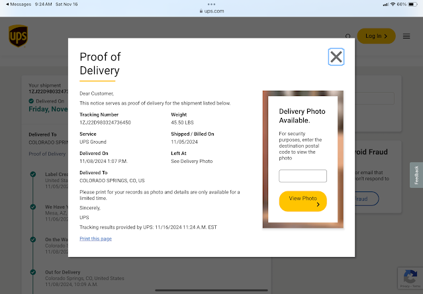Click the UPS shield logo

tap(19, 36)
